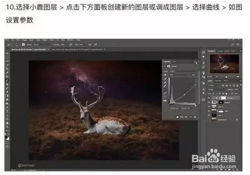
Task: Open the File menu
Action: (x=13, y=40)
